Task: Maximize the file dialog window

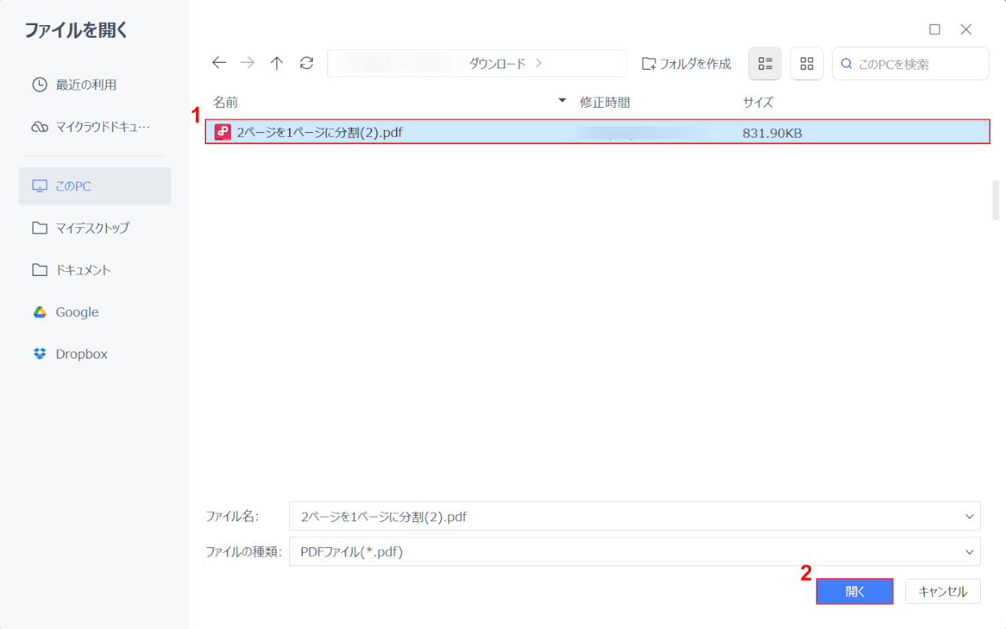Action: pyautogui.click(x=934, y=30)
